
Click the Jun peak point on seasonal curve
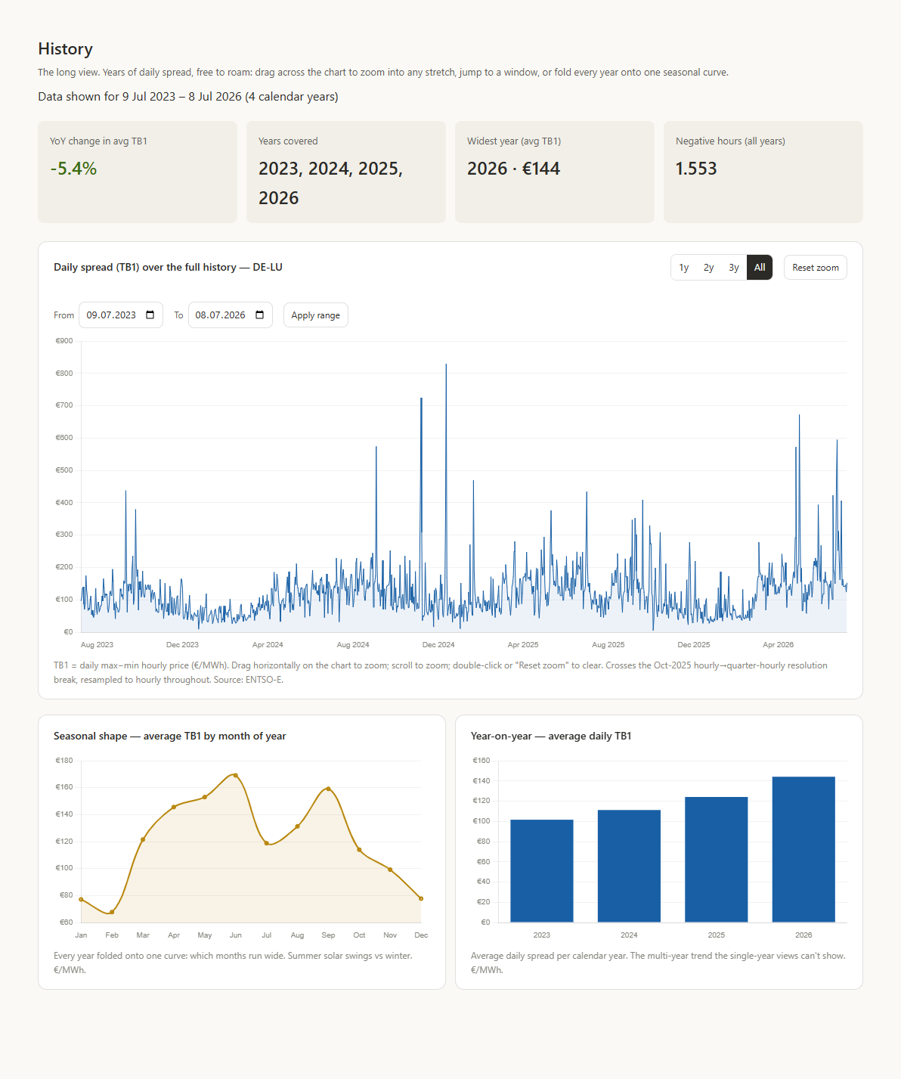236,775
